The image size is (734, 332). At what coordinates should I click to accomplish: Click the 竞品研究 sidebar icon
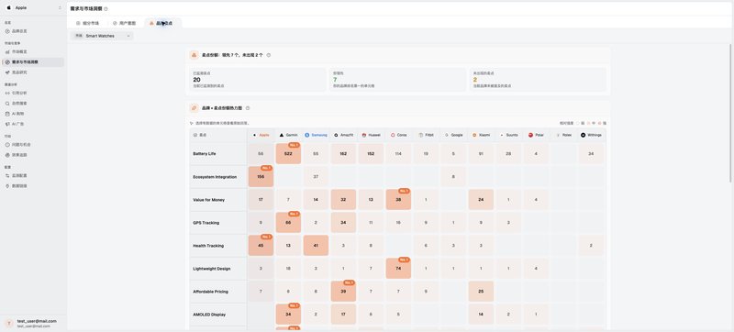point(7,72)
